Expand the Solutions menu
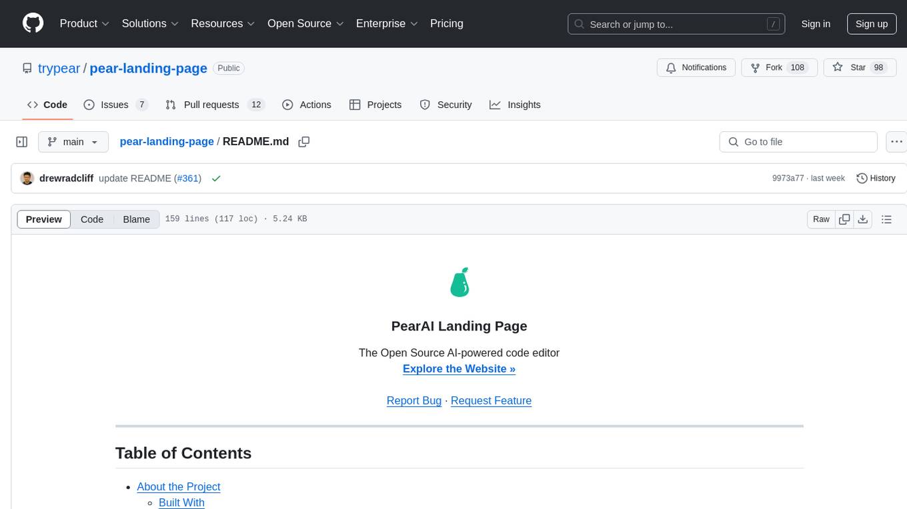907x509 pixels. [150, 23]
